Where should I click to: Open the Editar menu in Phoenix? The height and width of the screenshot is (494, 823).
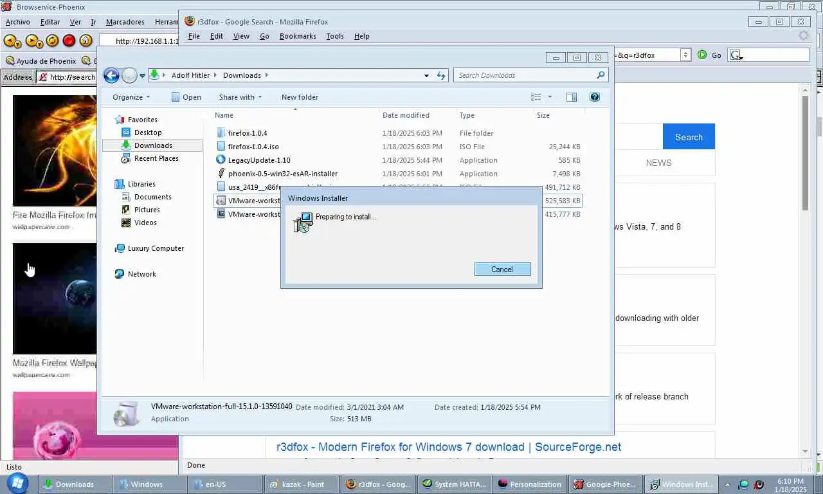point(50,22)
